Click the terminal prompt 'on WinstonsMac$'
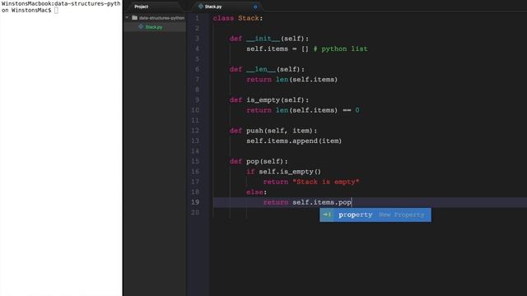Viewport: 527px width, 296px height. tap(26, 11)
